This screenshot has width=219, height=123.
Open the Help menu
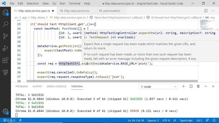[x=87, y=3]
